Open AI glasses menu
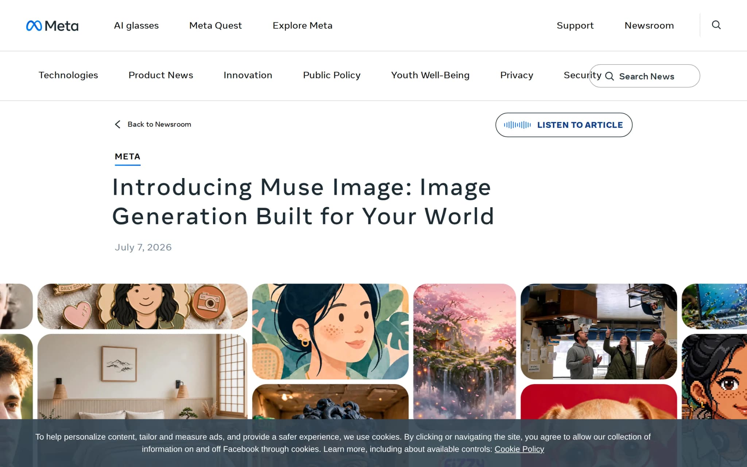This screenshot has width=747, height=467. [136, 26]
